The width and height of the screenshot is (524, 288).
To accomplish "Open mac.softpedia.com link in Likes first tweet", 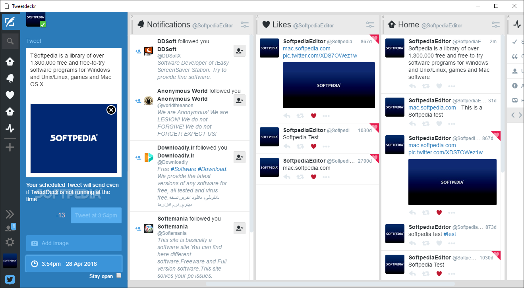I will (x=307, y=48).
